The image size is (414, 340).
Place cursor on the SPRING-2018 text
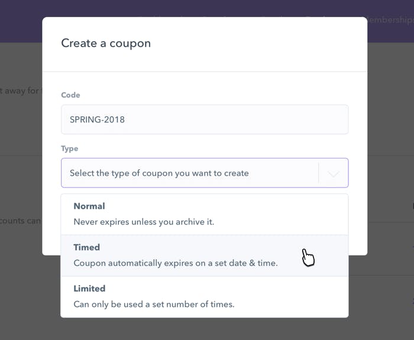click(97, 119)
